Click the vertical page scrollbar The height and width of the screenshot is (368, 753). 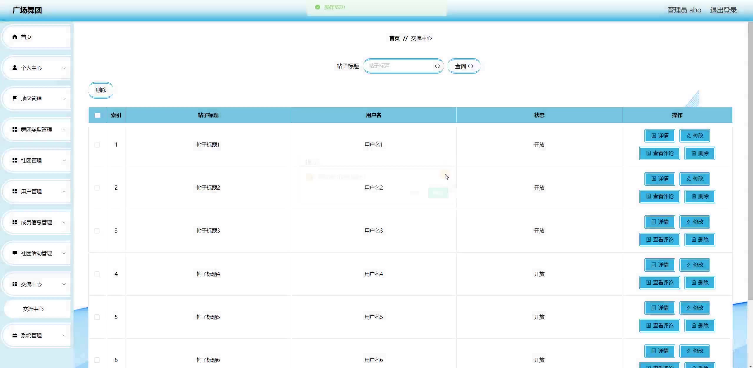click(750, 160)
